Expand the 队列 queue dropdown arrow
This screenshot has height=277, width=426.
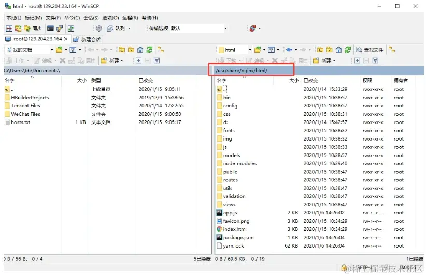click(x=129, y=28)
